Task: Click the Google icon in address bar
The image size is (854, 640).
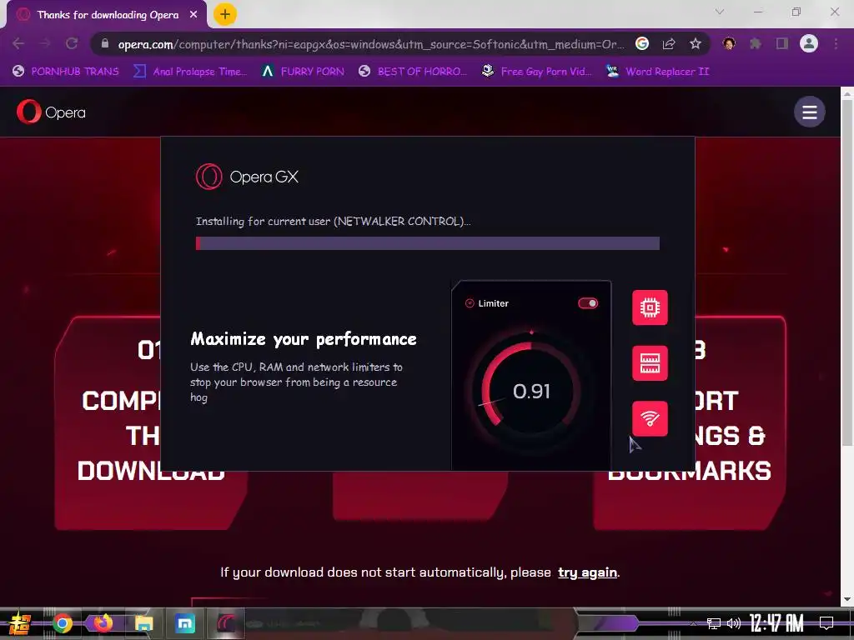Action: point(642,43)
